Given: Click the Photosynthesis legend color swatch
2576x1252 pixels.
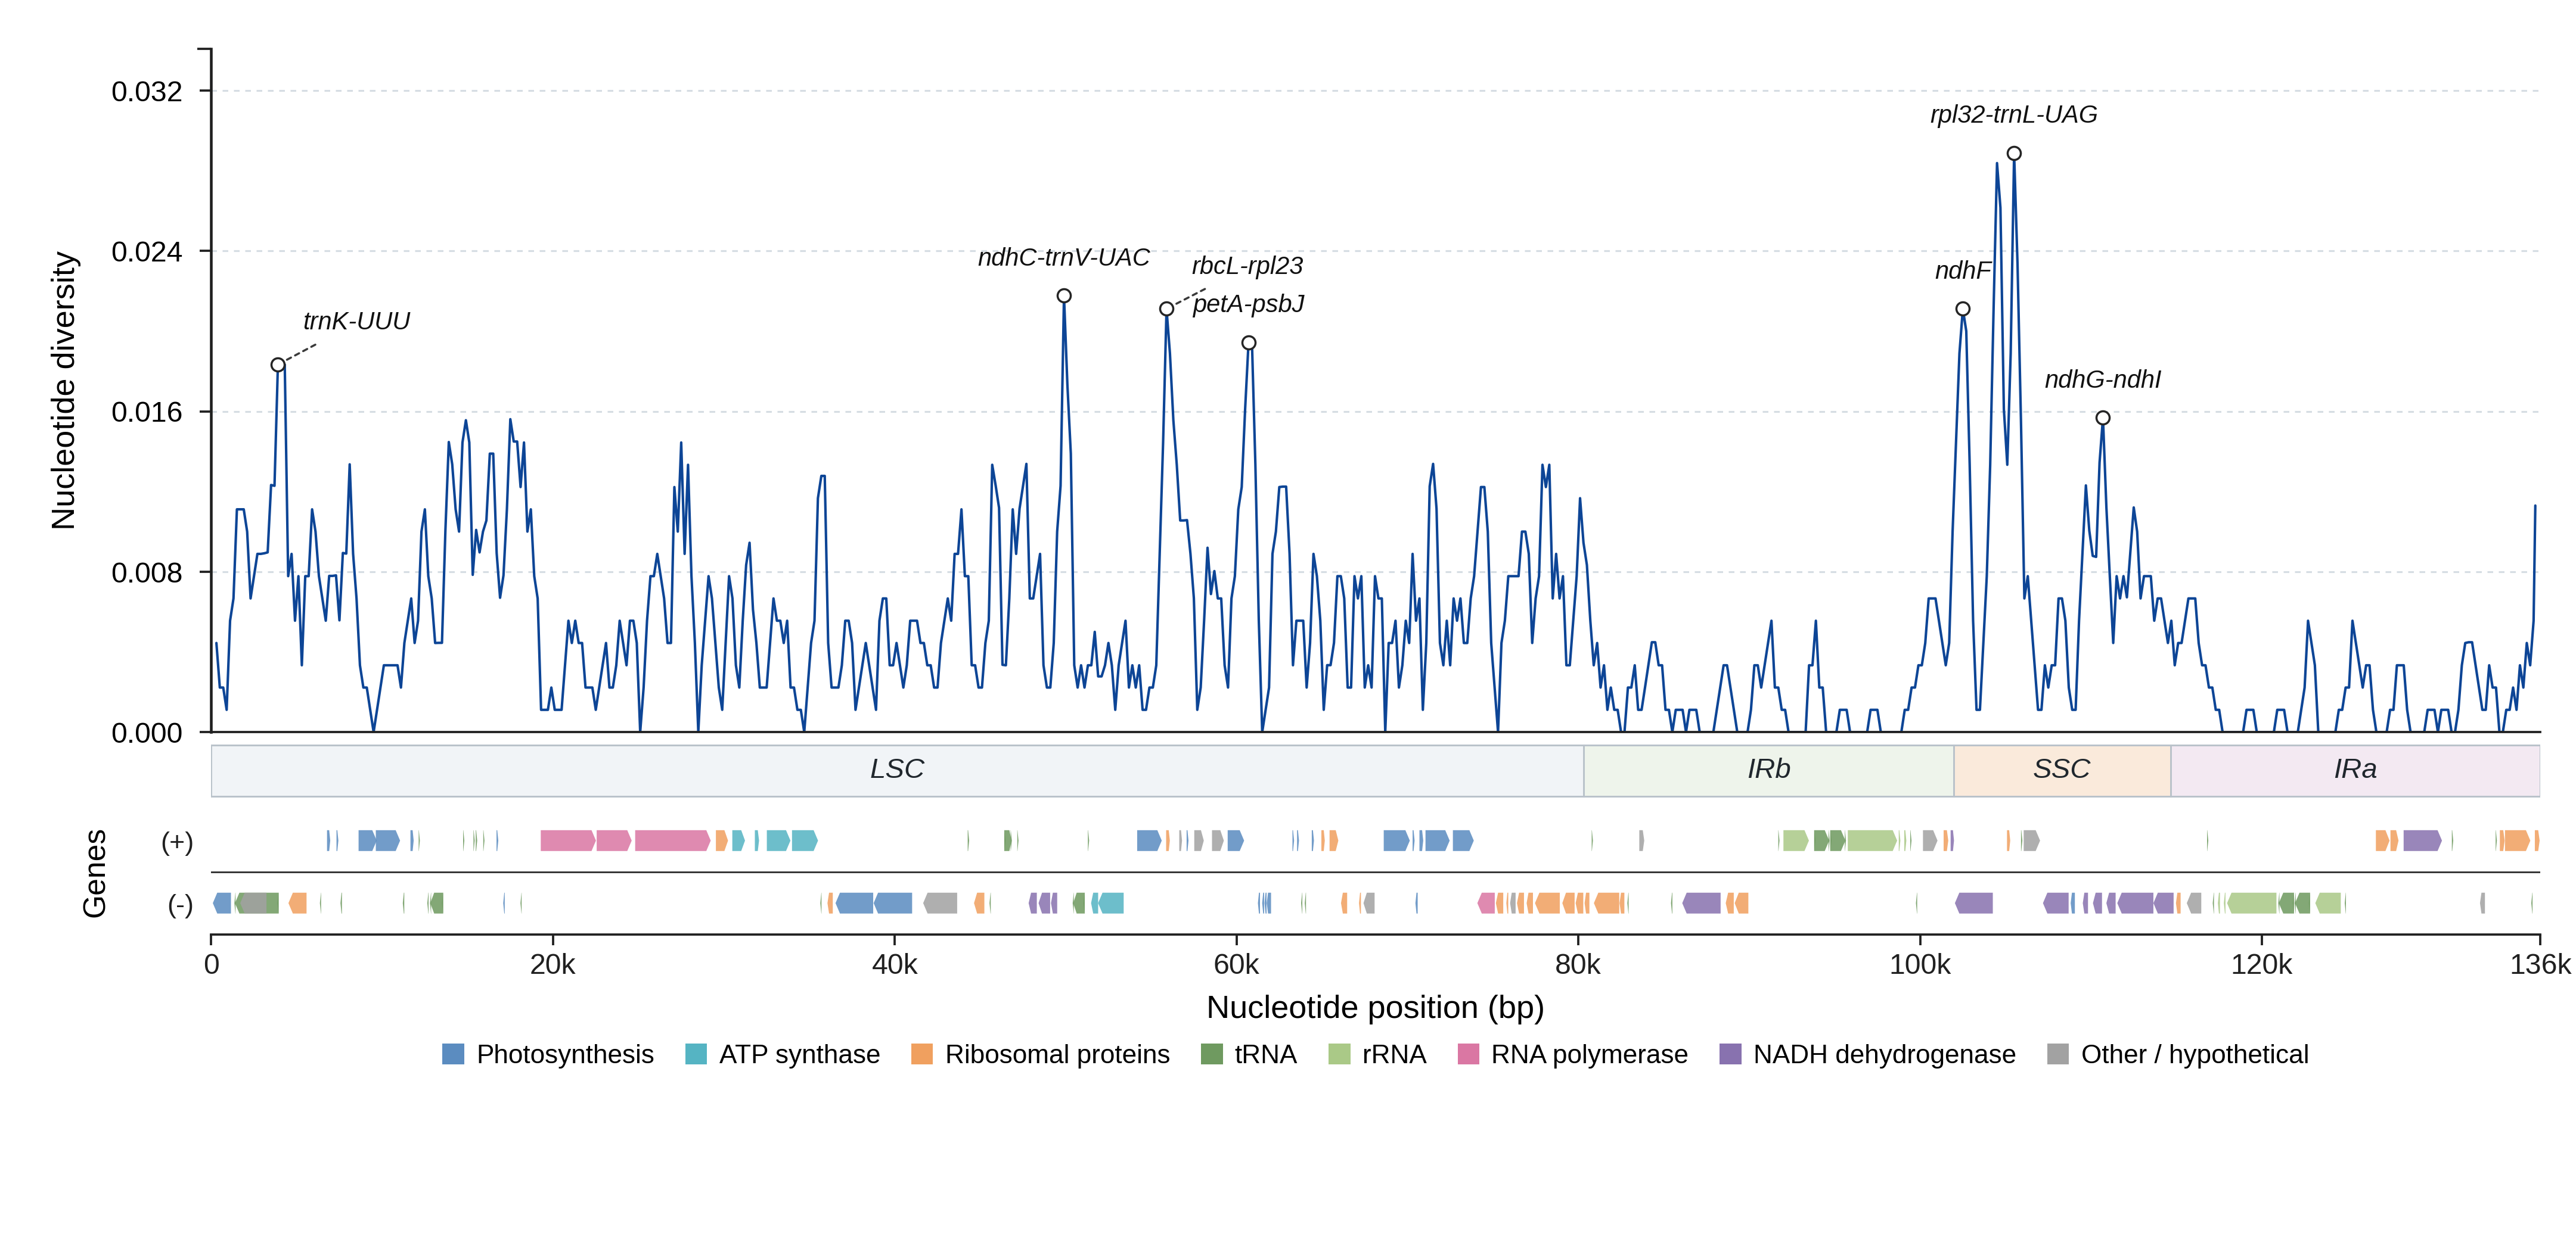Looking at the screenshot, I should (453, 1054).
